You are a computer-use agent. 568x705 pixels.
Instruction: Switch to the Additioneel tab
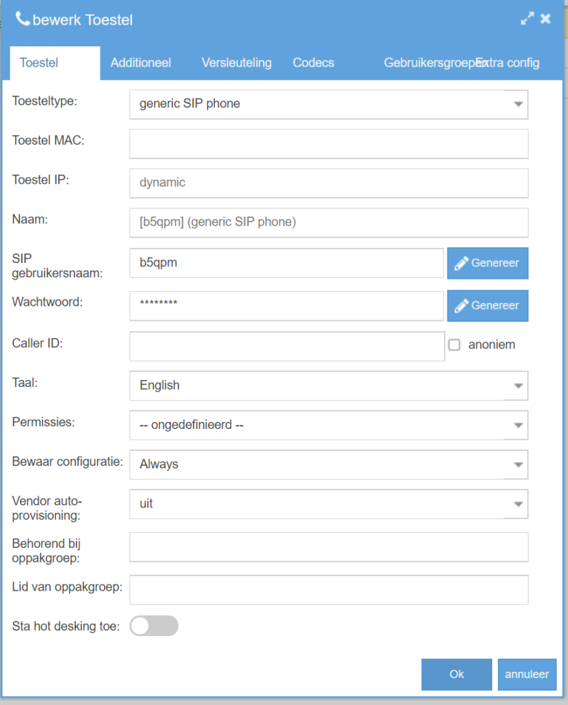pos(140,63)
